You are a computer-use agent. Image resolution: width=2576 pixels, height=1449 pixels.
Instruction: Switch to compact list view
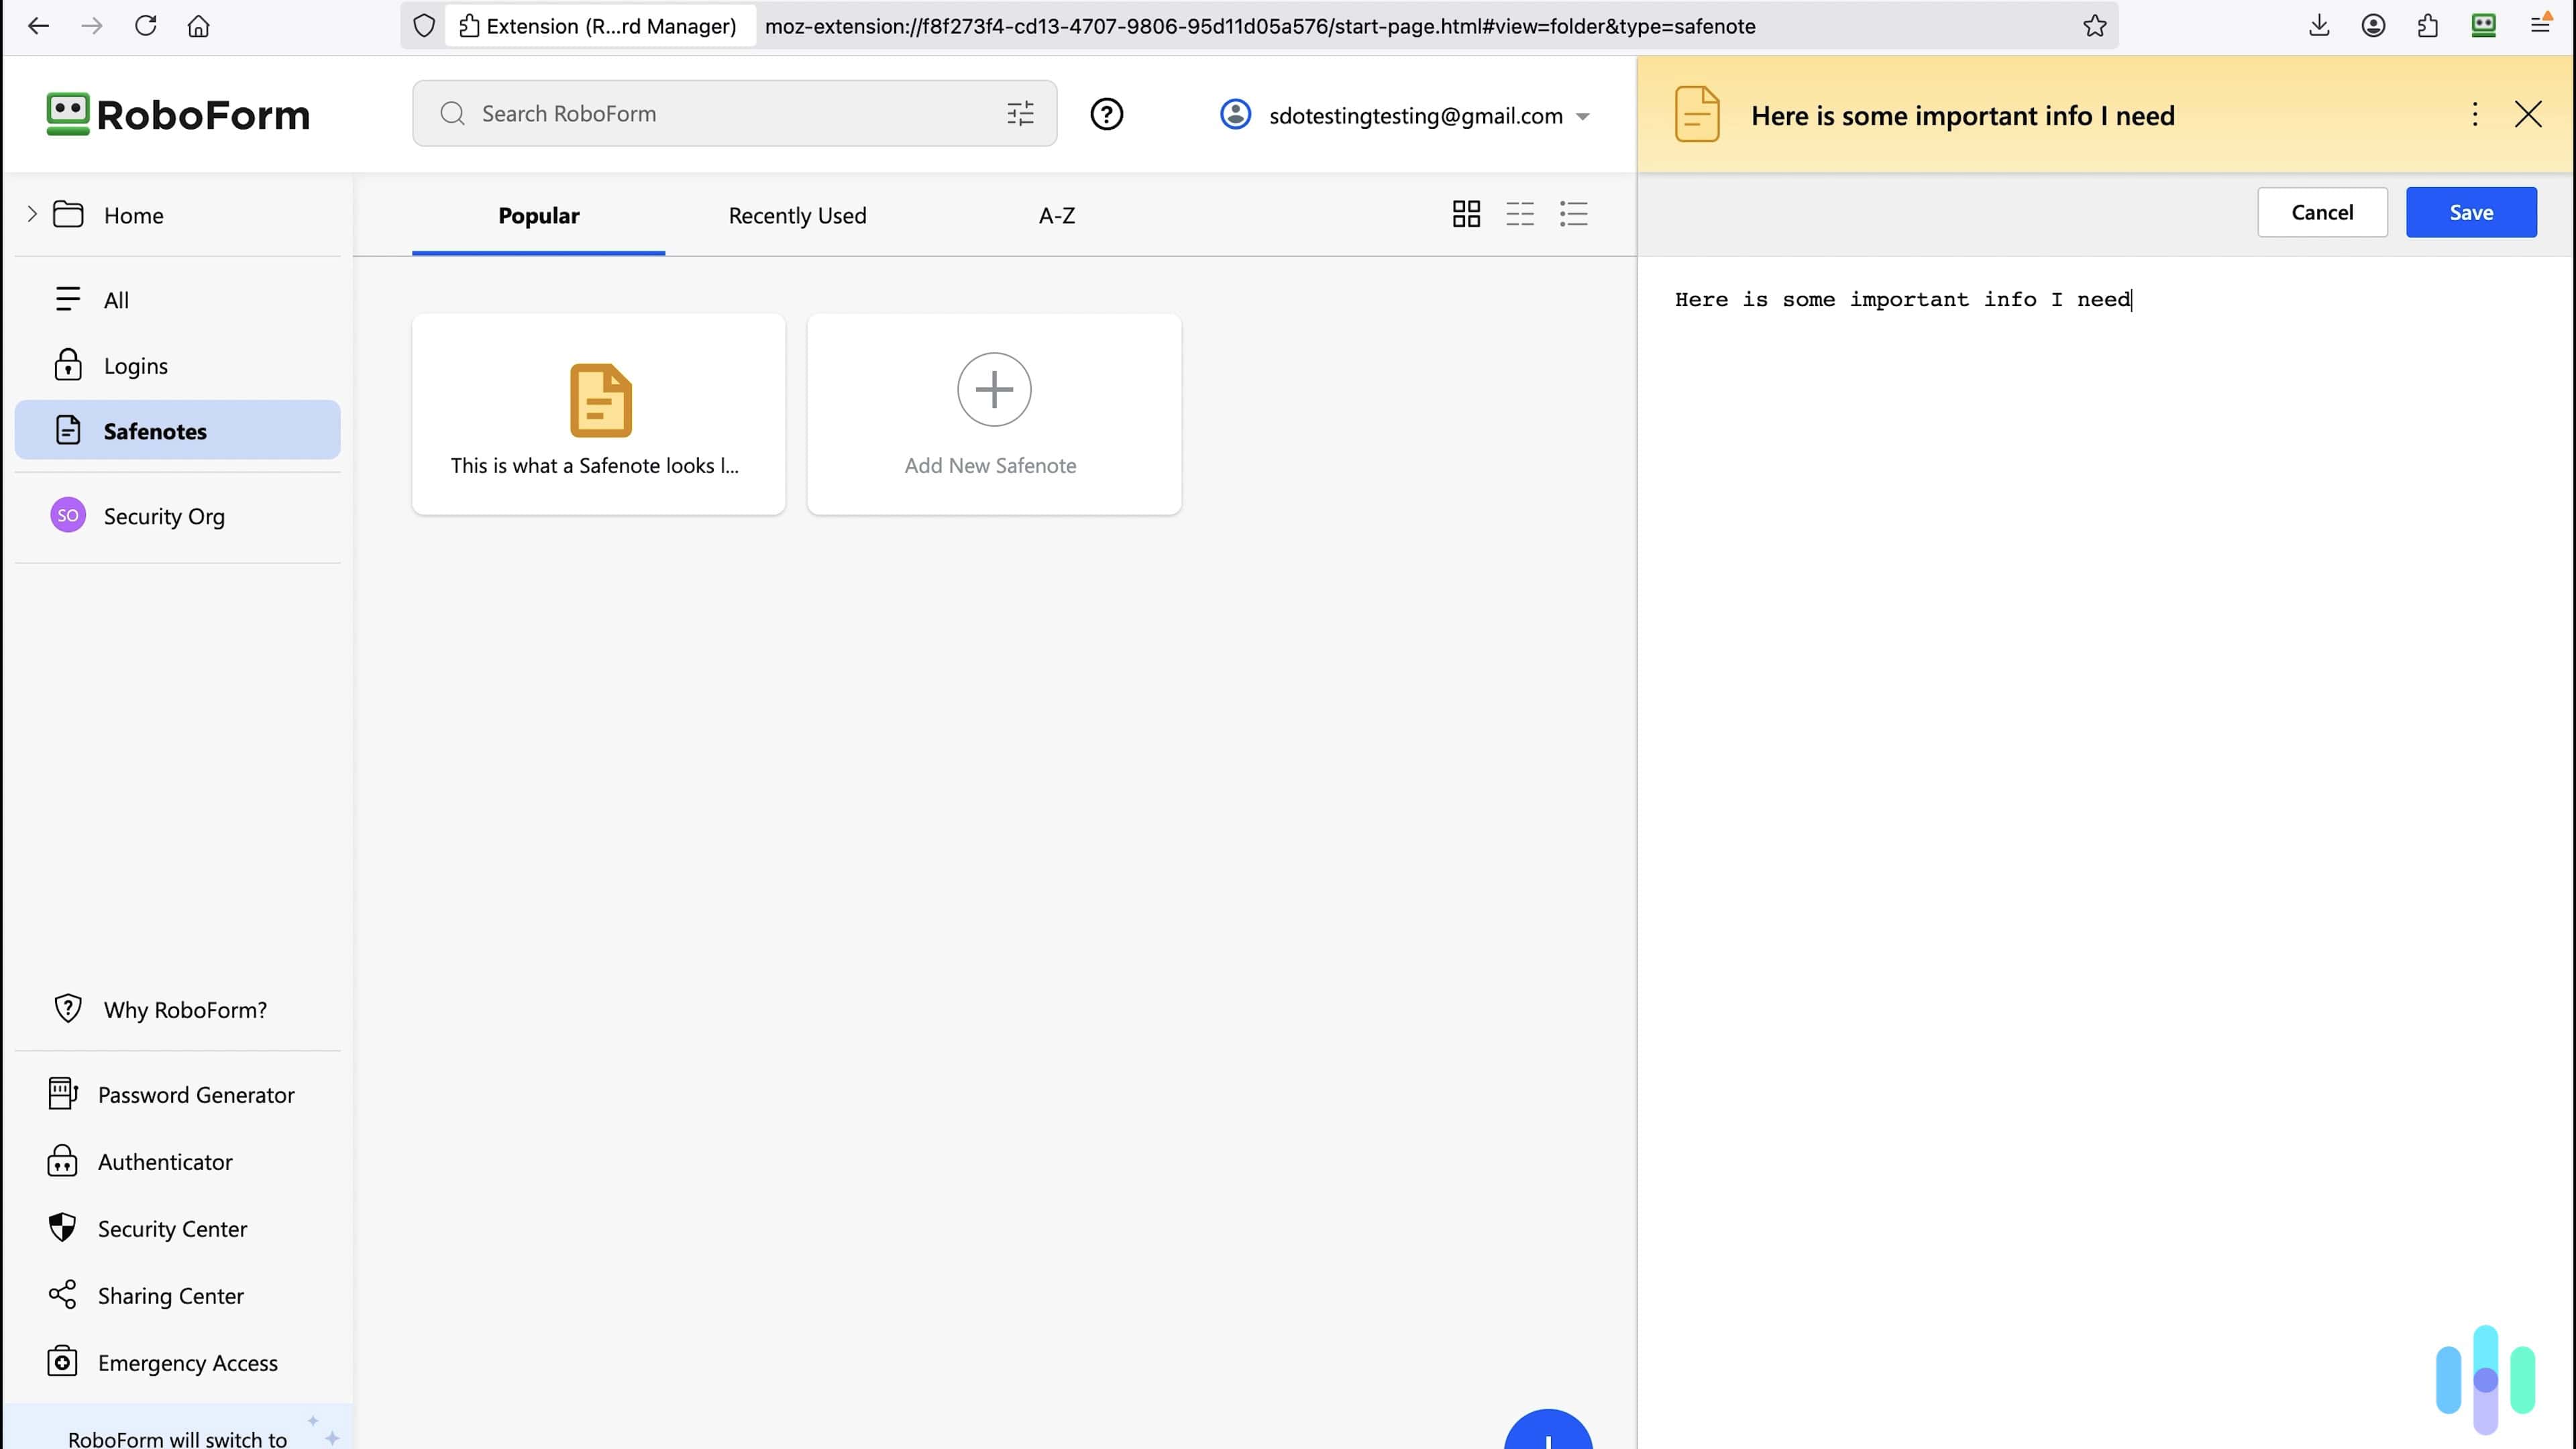coord(1519,214)
